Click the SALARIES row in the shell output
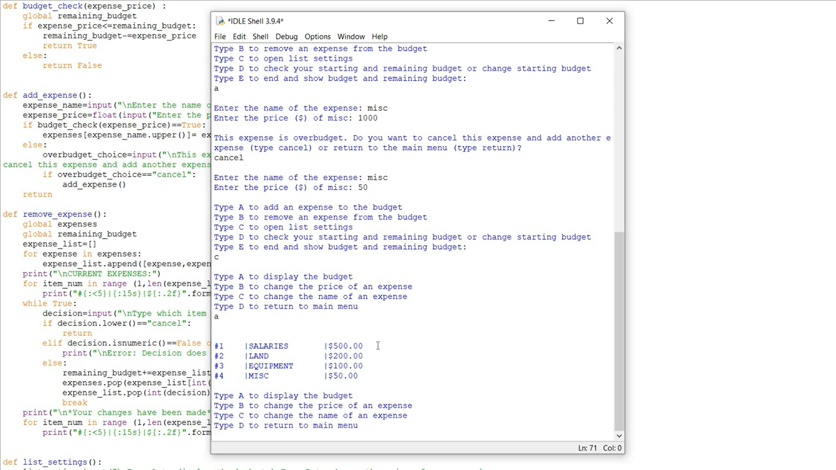This screenshot has width=836, height=470. pos(268,346)
